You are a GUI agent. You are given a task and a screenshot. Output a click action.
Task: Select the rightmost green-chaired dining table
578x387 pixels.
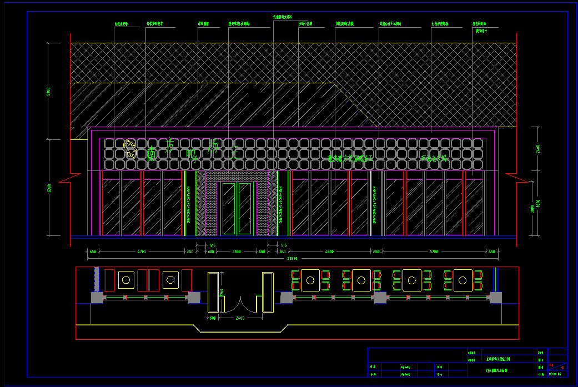tap(463, 280)
